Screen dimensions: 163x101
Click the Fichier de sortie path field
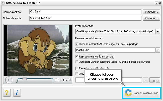pyautogui.click(x=85, y=18)
